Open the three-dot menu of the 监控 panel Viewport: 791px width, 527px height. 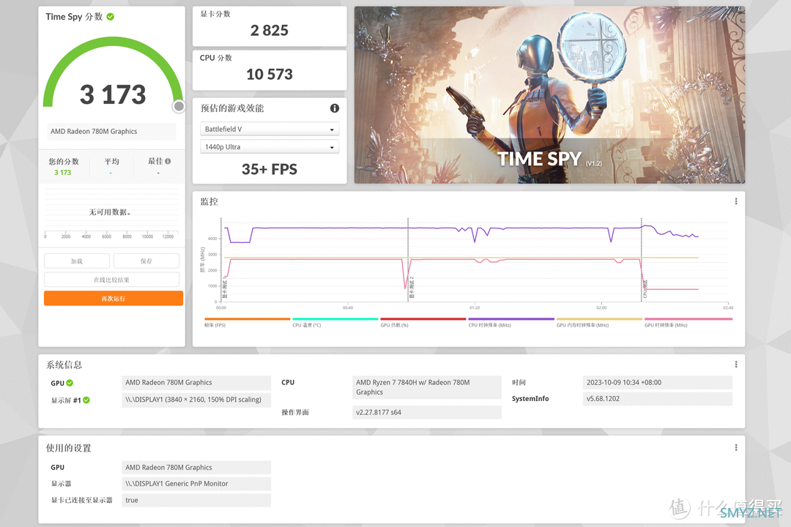click(736, 201)
